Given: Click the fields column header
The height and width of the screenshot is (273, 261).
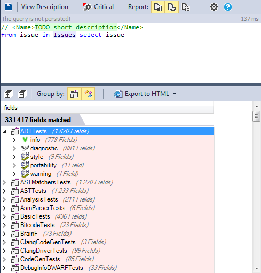Looking at the screenshot, I should (x=107, y=108).
